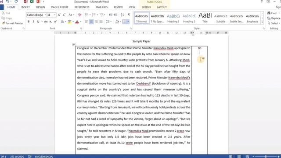Open the PAGE LAYOUT tab
Screen dimensions: 281x158
(x=60, y=7)
